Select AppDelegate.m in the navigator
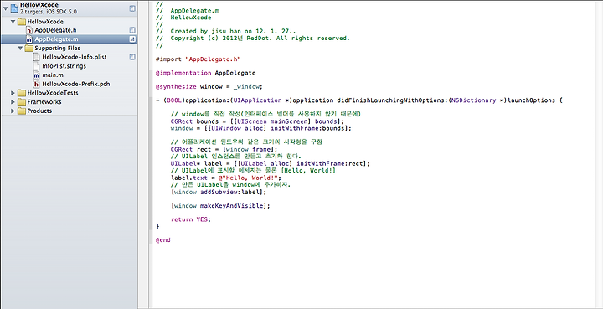This screenshot has height=309, width=603. (x=57, y=39)
